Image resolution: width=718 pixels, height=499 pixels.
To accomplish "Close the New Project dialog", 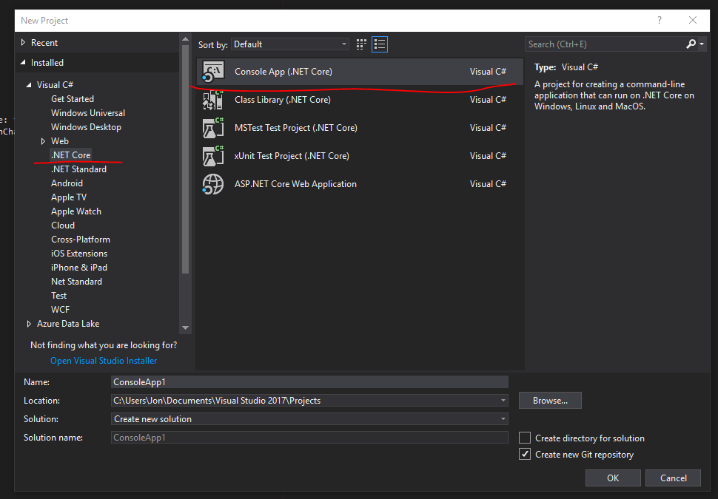I will (693, 20).
